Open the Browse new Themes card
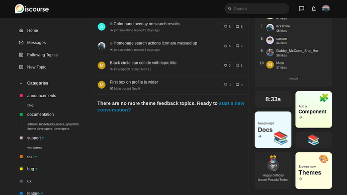347x195 pixels. point(314,171)
